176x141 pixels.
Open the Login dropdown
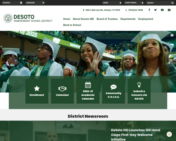tap(112, 3)
